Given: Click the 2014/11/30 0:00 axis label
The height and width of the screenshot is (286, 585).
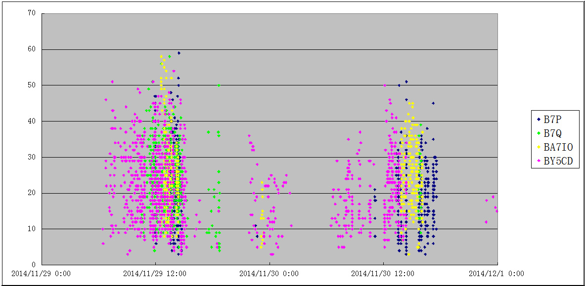Looking at the screenshot, I should pos(269,274).
